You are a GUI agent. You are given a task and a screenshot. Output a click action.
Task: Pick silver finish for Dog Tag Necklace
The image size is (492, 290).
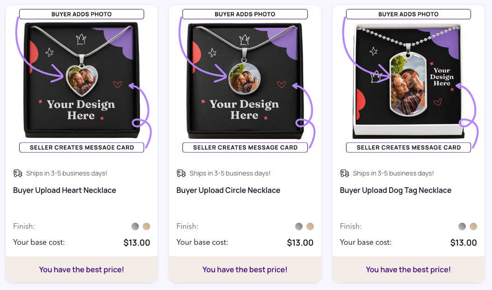click(x=462, y=226)
